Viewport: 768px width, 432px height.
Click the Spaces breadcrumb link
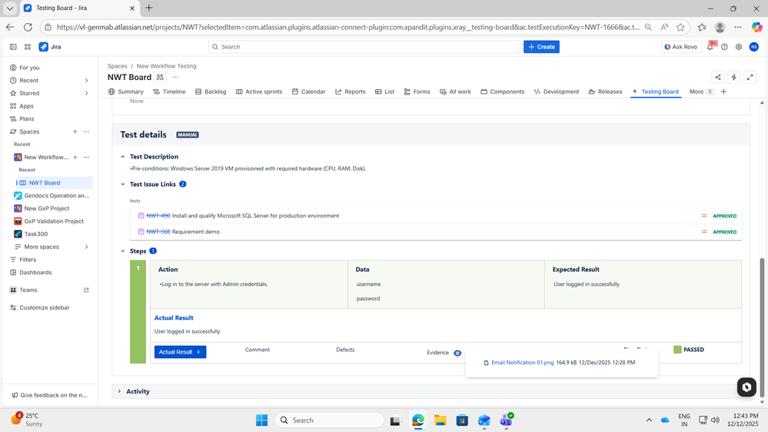click(x=117, y=66)
